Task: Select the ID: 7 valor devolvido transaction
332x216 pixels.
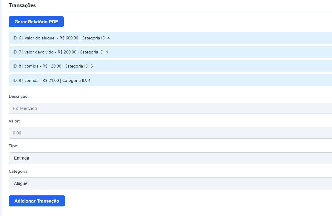Action: [x=170, y=52]
